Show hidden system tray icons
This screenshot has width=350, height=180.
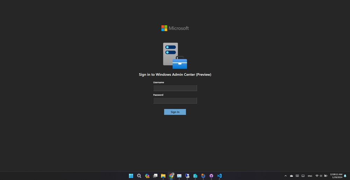[286, 176]
